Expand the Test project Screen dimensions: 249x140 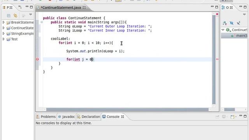(x=4, y=39)
